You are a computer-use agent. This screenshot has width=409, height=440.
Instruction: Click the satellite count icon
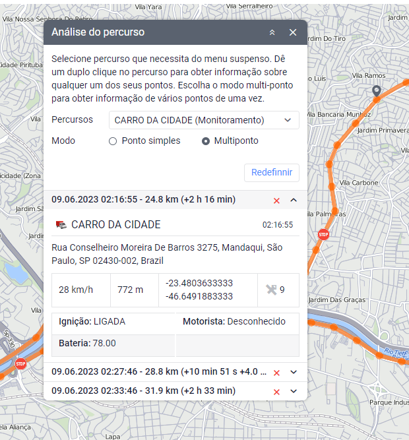271,290
